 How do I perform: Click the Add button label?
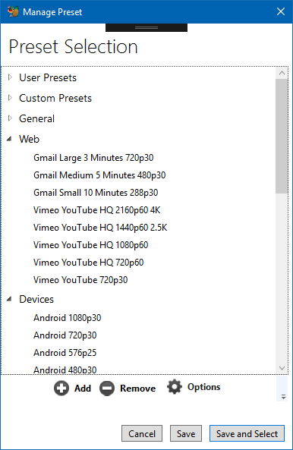(83, 389)
